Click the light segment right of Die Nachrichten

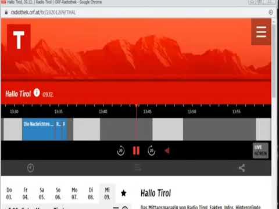point(87,129)
